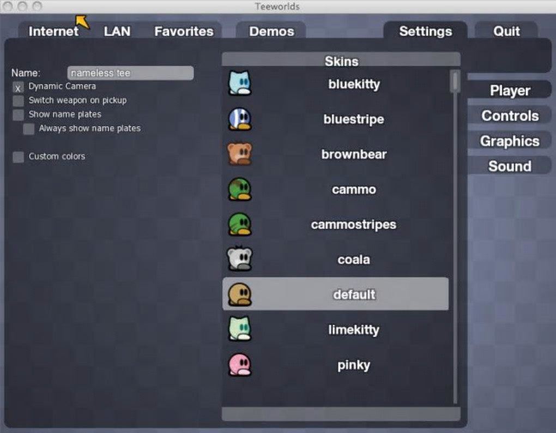The height and width of the screenshot is (433, 556).
Task: Click the bluekitty skin name
Action: coord(354,84)
